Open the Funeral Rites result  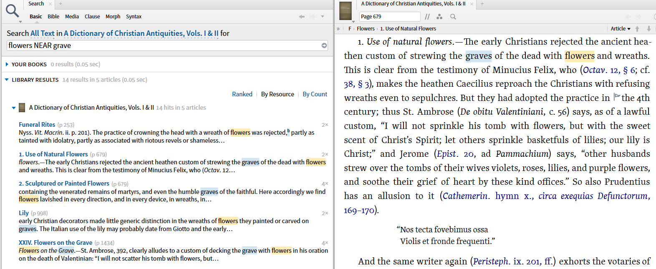click(37, 124)
